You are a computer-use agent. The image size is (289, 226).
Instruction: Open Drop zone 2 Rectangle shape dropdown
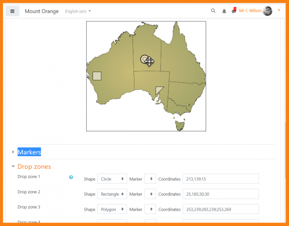pyautogui.click(x=112, y=194)
